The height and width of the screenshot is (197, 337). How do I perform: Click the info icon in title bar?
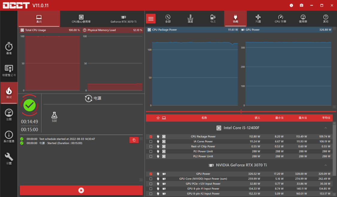(291, 5)
